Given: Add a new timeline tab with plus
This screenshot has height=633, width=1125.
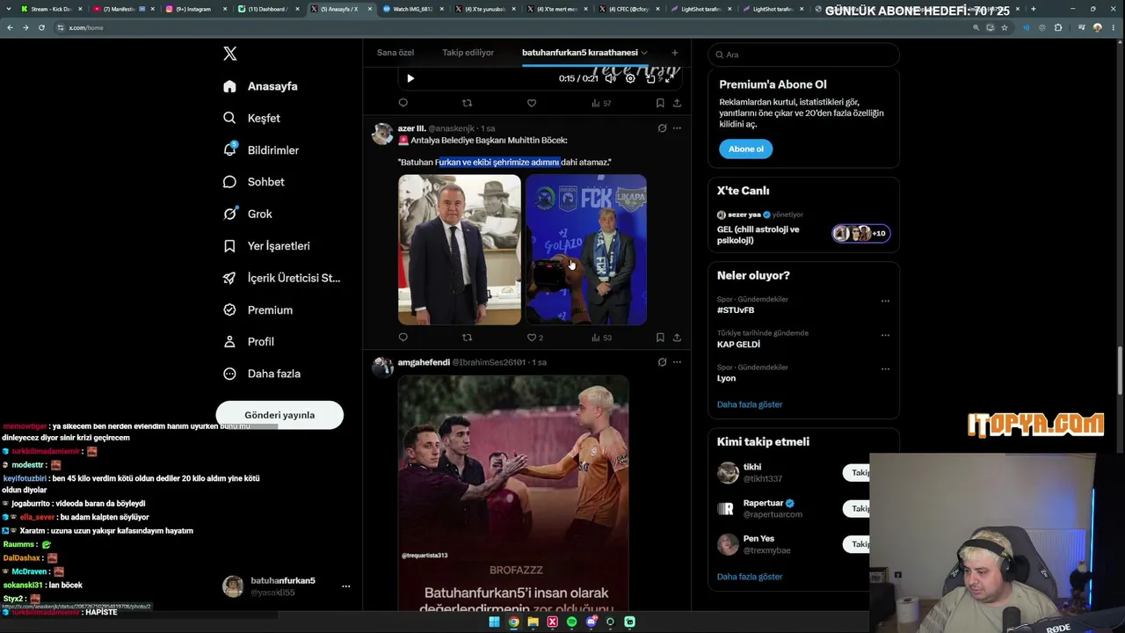Looking at the screenshot, I should click(675, 53).
